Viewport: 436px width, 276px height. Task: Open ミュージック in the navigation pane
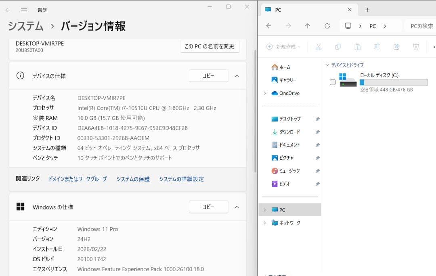(286, 171)
